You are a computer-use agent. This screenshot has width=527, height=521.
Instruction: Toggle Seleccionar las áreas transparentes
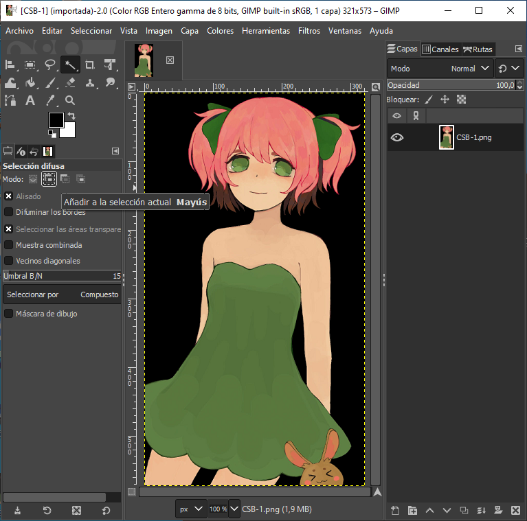tap(9, 229)
